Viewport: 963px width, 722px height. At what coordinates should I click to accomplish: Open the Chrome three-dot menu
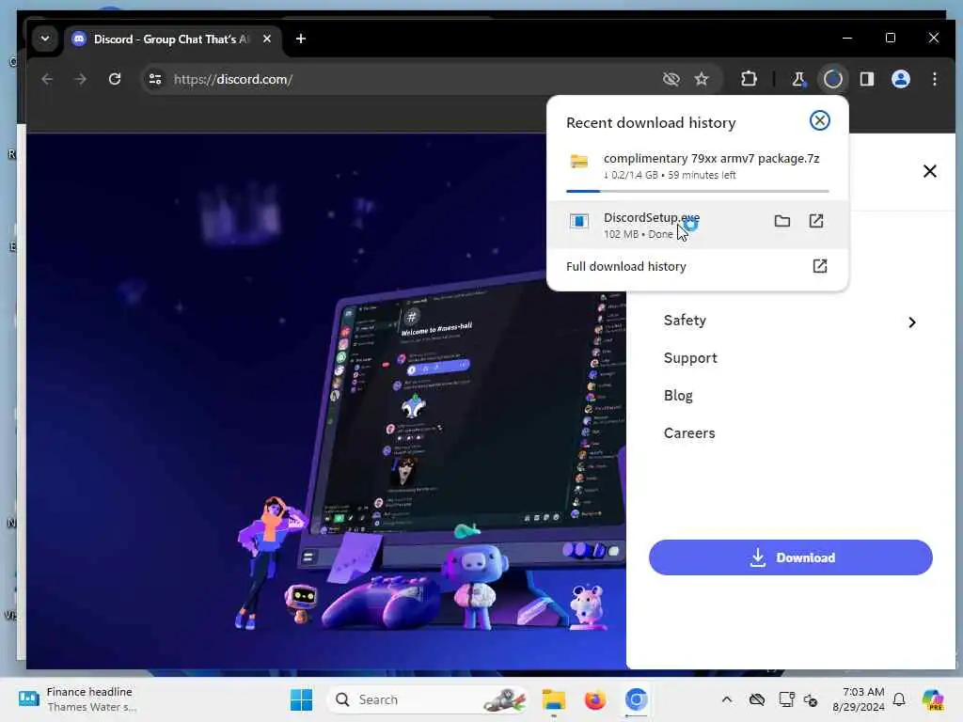tap(934, 79)
